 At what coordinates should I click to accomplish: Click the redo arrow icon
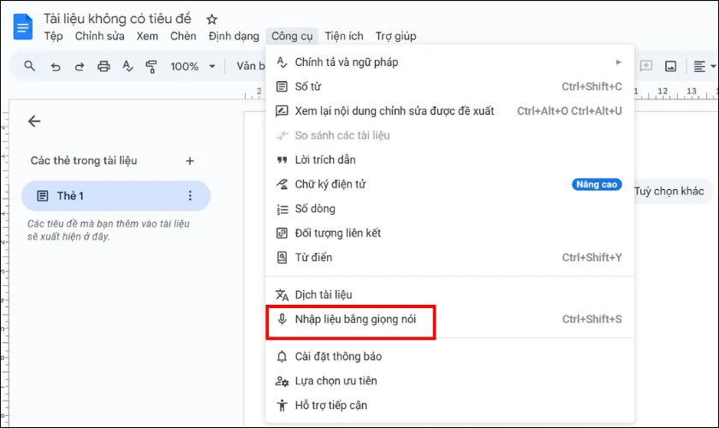click(80, 67)
